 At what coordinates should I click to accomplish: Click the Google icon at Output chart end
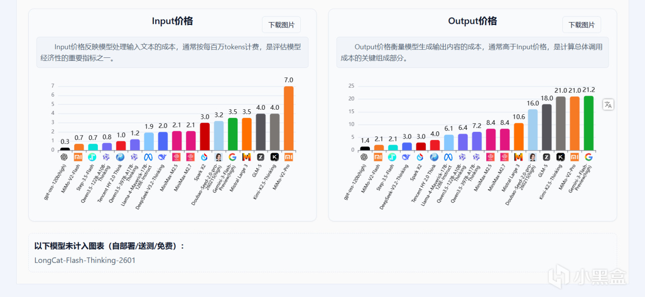[589, 157]
